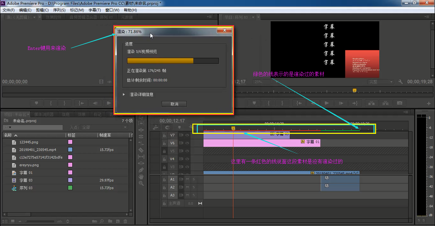Viewport: 435px width, 226px height.
Task: Select the Pen tool
Action: pyautogui.click(x=141, y=170)
